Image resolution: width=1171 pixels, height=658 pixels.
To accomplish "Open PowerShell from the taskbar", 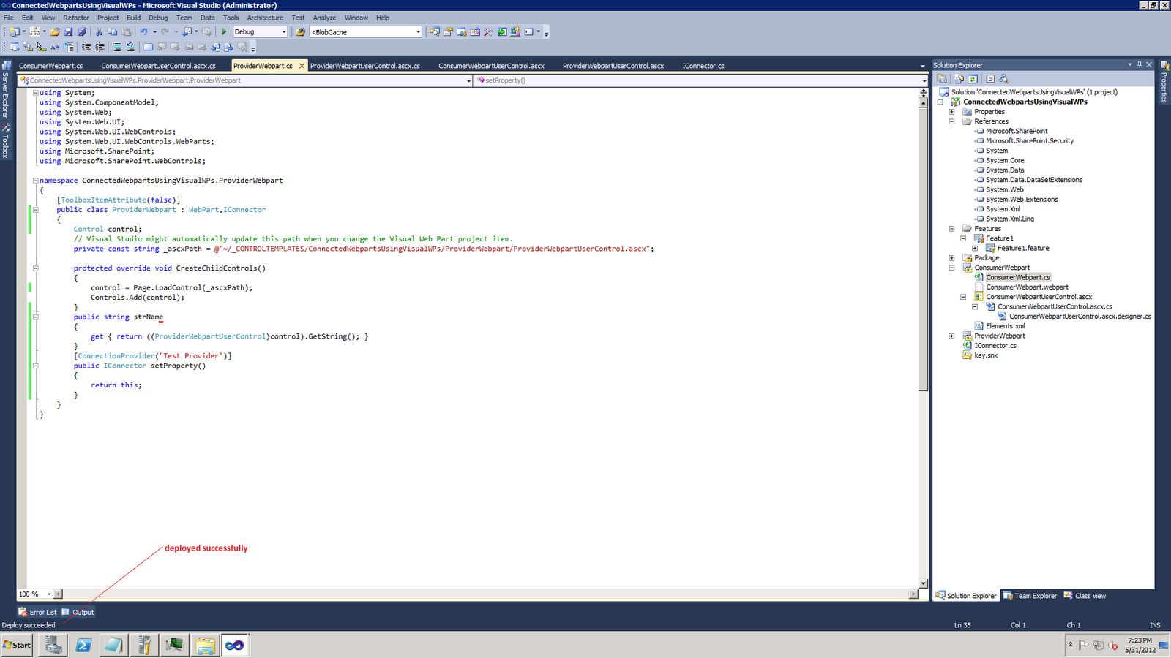I will click(83, 645).
